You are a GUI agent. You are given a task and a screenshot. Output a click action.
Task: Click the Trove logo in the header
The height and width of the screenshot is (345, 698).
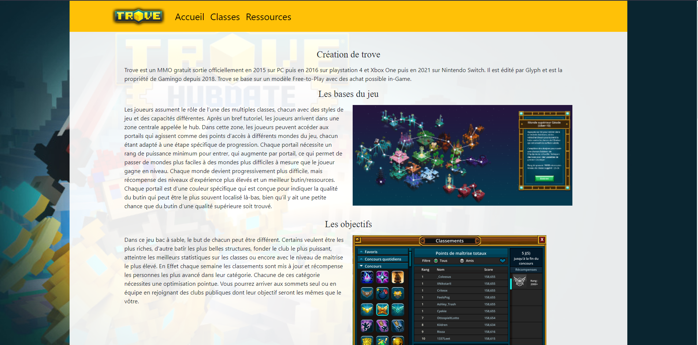pos(138,16)
